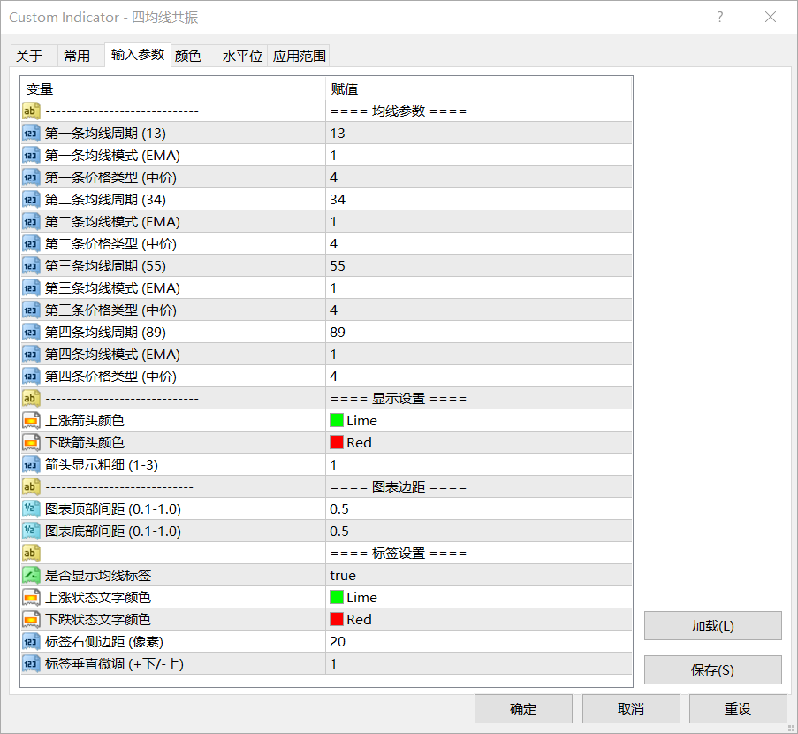Pick the Lime swatch of 上涨状态文字颜色

[337, 598]
